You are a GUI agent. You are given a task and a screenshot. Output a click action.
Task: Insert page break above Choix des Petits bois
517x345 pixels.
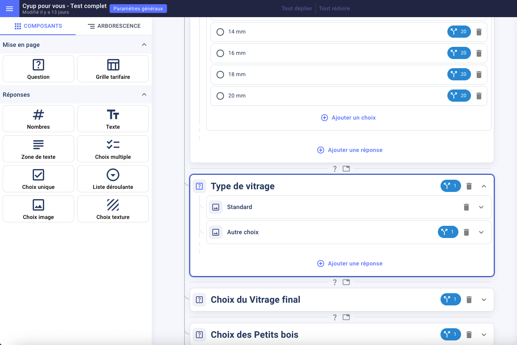(x=346, y=317)
